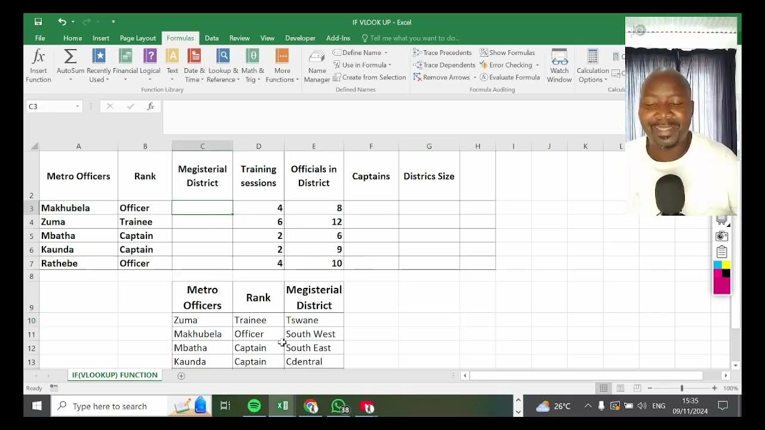Undo the last action
The width and height of the screenshot is (765, 430).
click(x=62, y=22)
